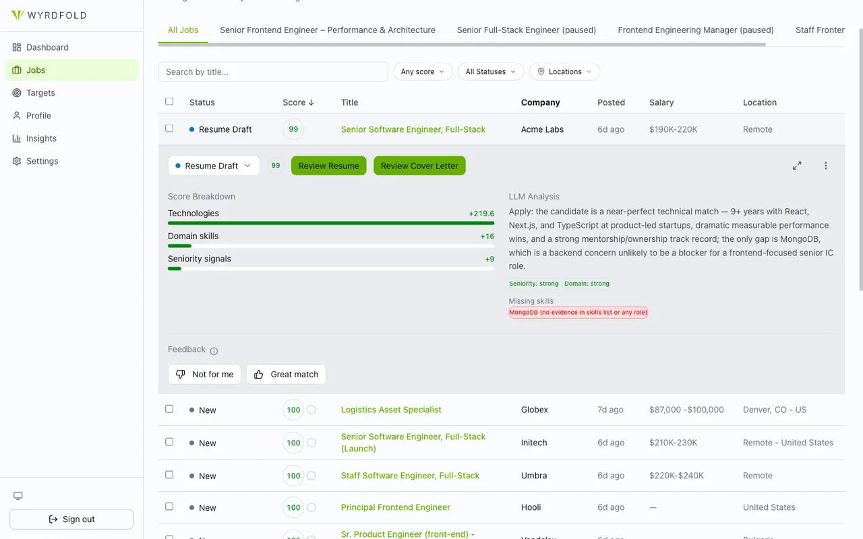The height and width of the screenshot is (539, 863).
Task: Open Senior Software Engineer, Full-Stack Acme link
Action: (413, 129)
